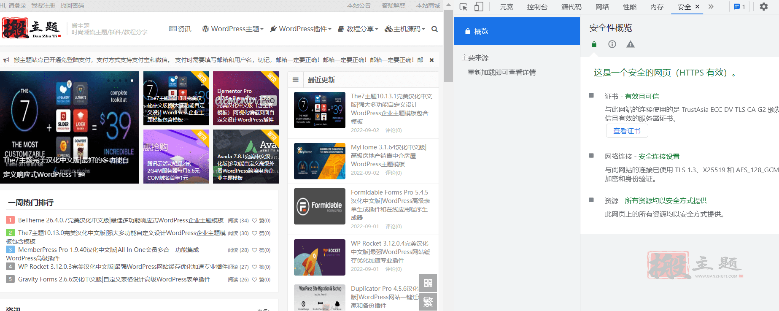Click the 我要注册 register link

(x=43, y=5)
